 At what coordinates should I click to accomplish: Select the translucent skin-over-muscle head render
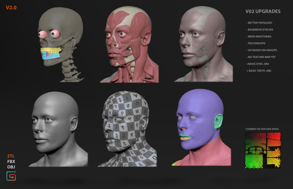203,44
